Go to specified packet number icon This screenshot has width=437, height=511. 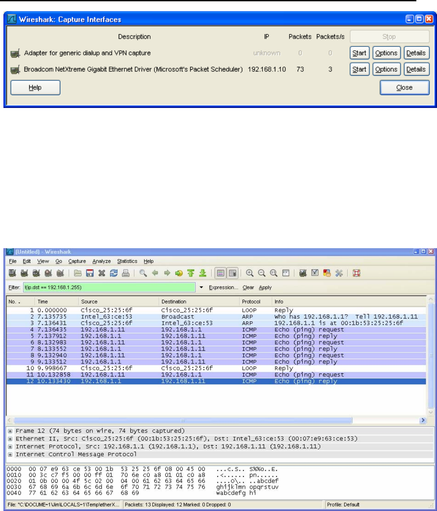179,273
